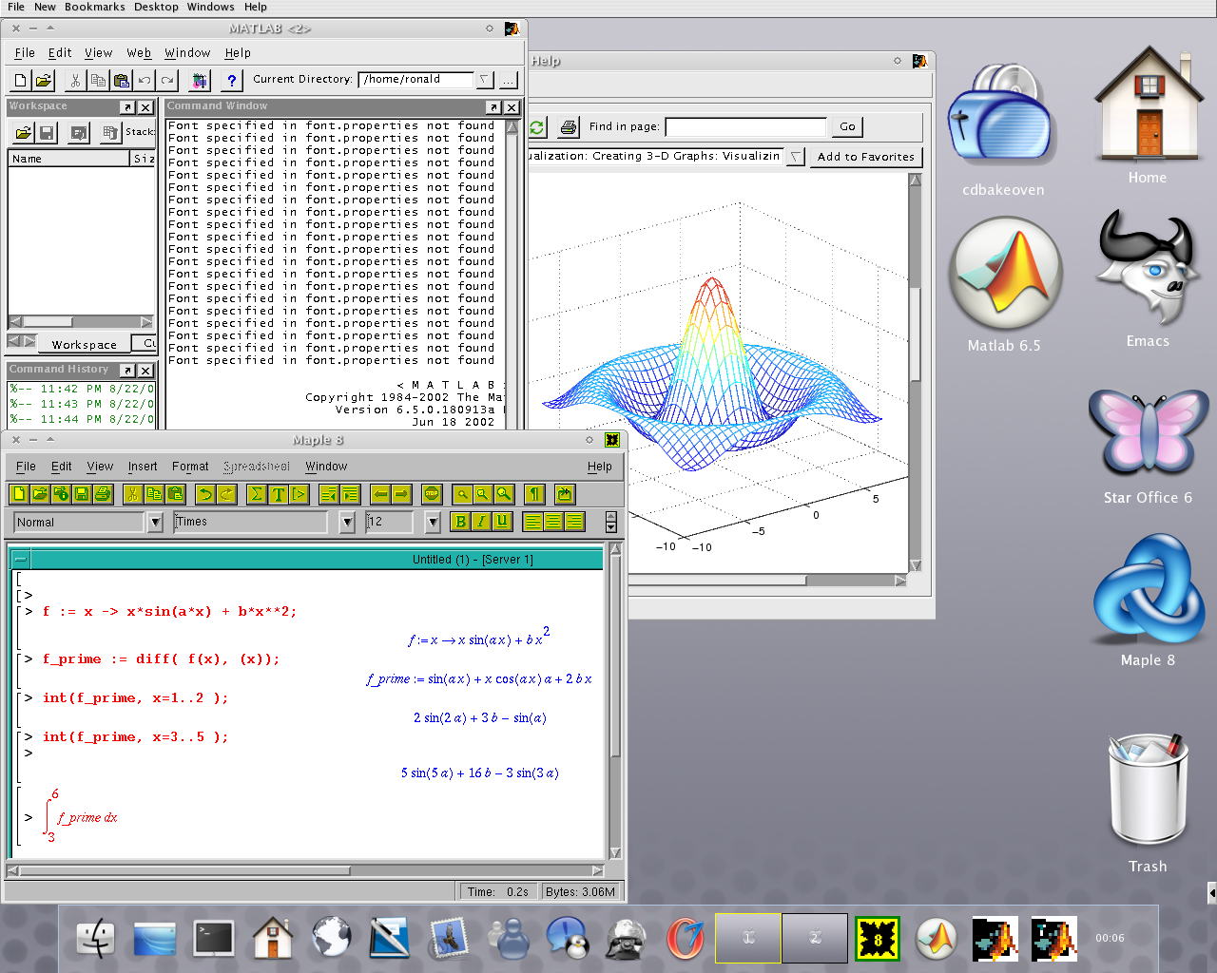Click Add to Favorites button
Viewport: 1217px width, 973px height.
866,157
